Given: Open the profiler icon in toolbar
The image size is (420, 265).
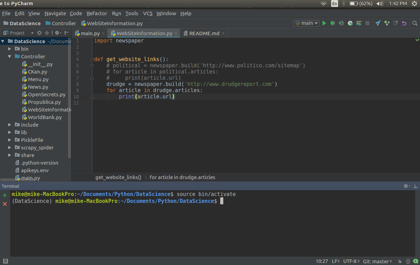Looking at the screenshot, I should [x=350, y=23].
